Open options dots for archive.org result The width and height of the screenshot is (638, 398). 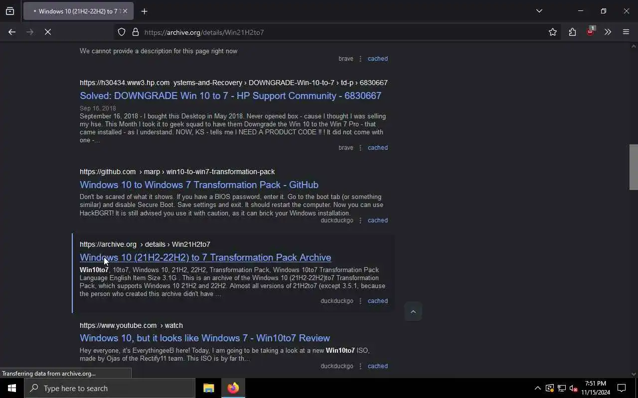coord(360,301)
